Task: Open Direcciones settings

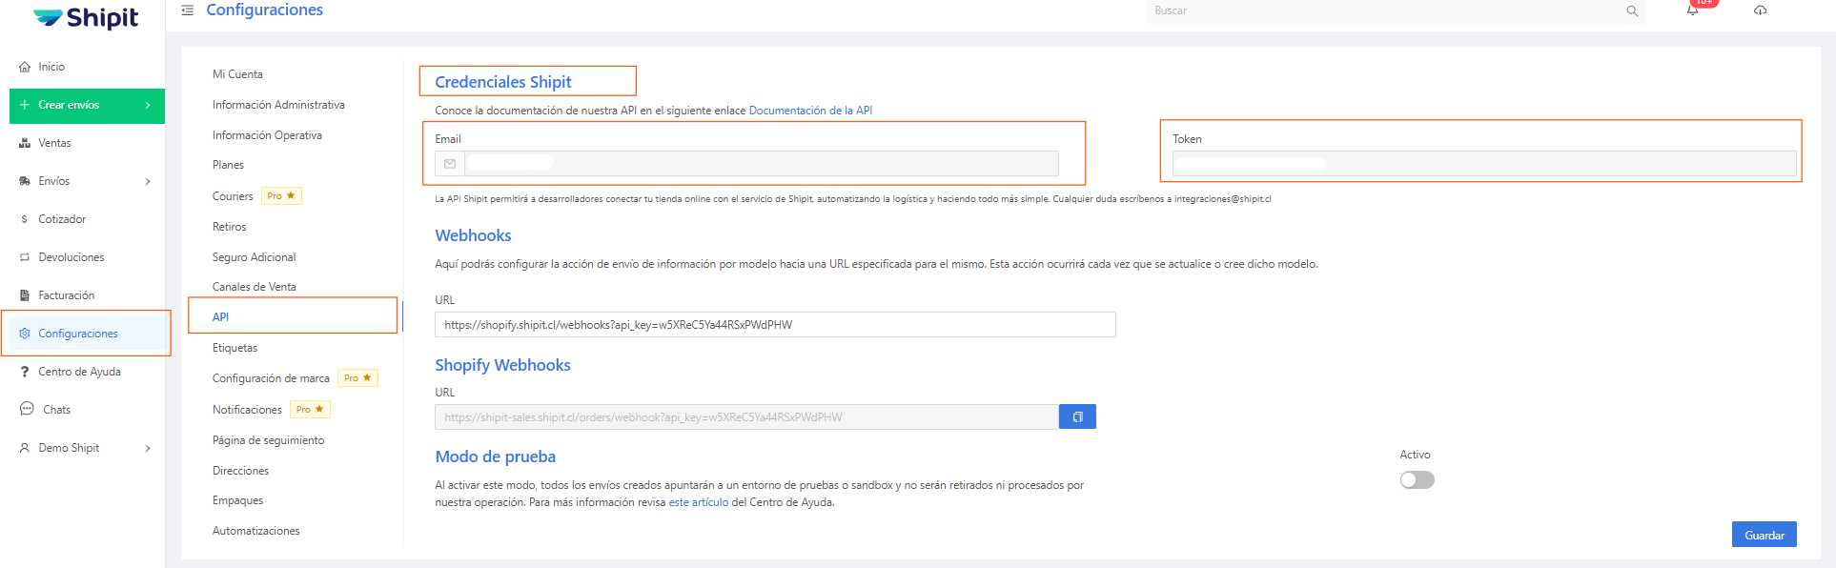Action: point(240,471)
